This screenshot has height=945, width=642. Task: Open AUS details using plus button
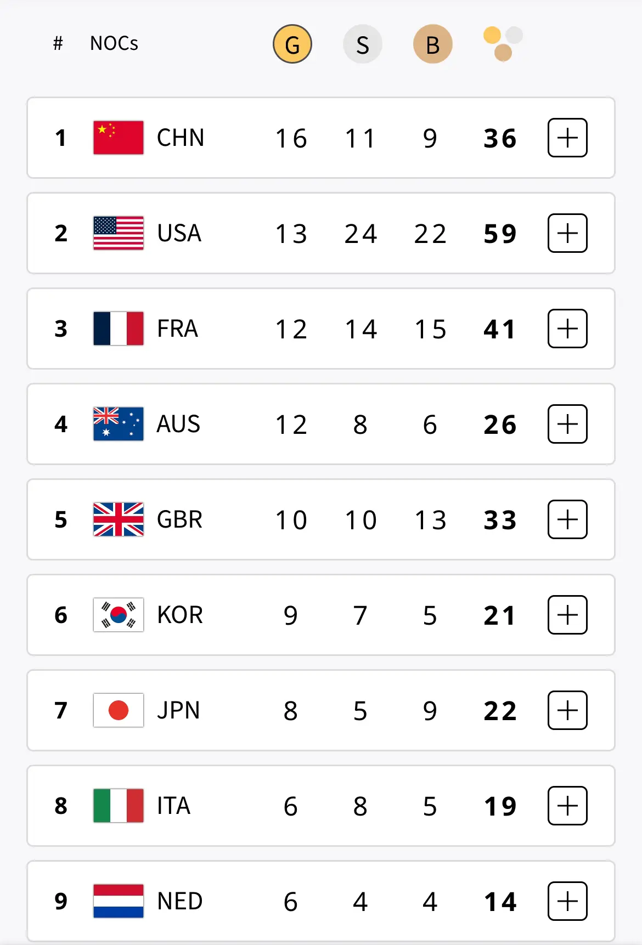(x=567, y=424)
